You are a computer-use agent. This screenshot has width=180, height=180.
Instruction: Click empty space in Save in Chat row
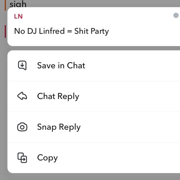click(132, 66)
